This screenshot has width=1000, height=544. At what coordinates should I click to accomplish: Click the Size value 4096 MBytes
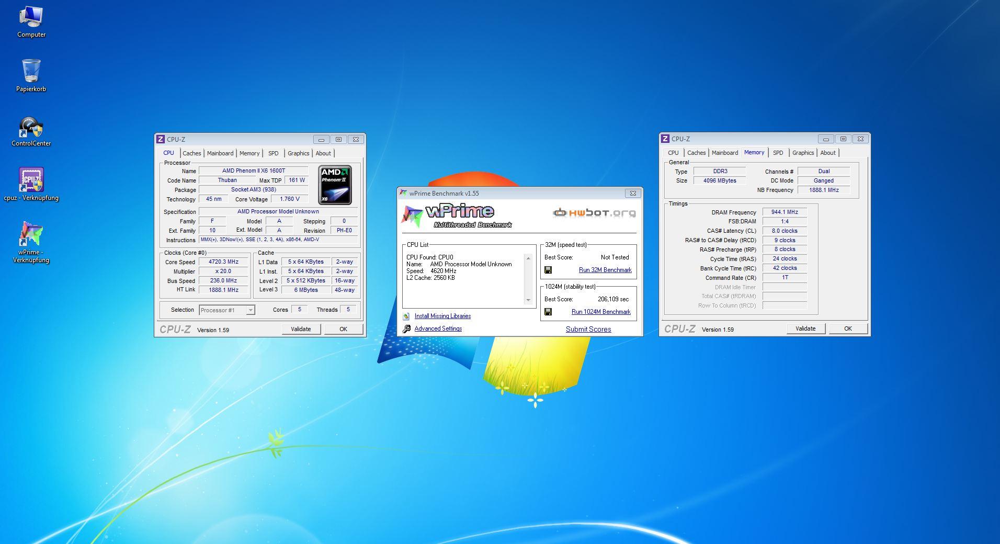(720, 180)
